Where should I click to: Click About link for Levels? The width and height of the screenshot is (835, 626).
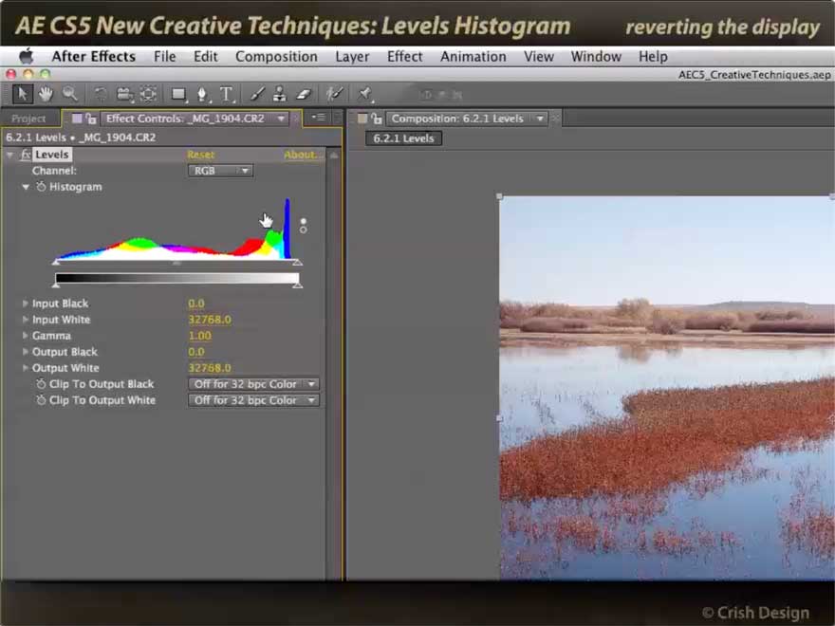tap(303, 155)
